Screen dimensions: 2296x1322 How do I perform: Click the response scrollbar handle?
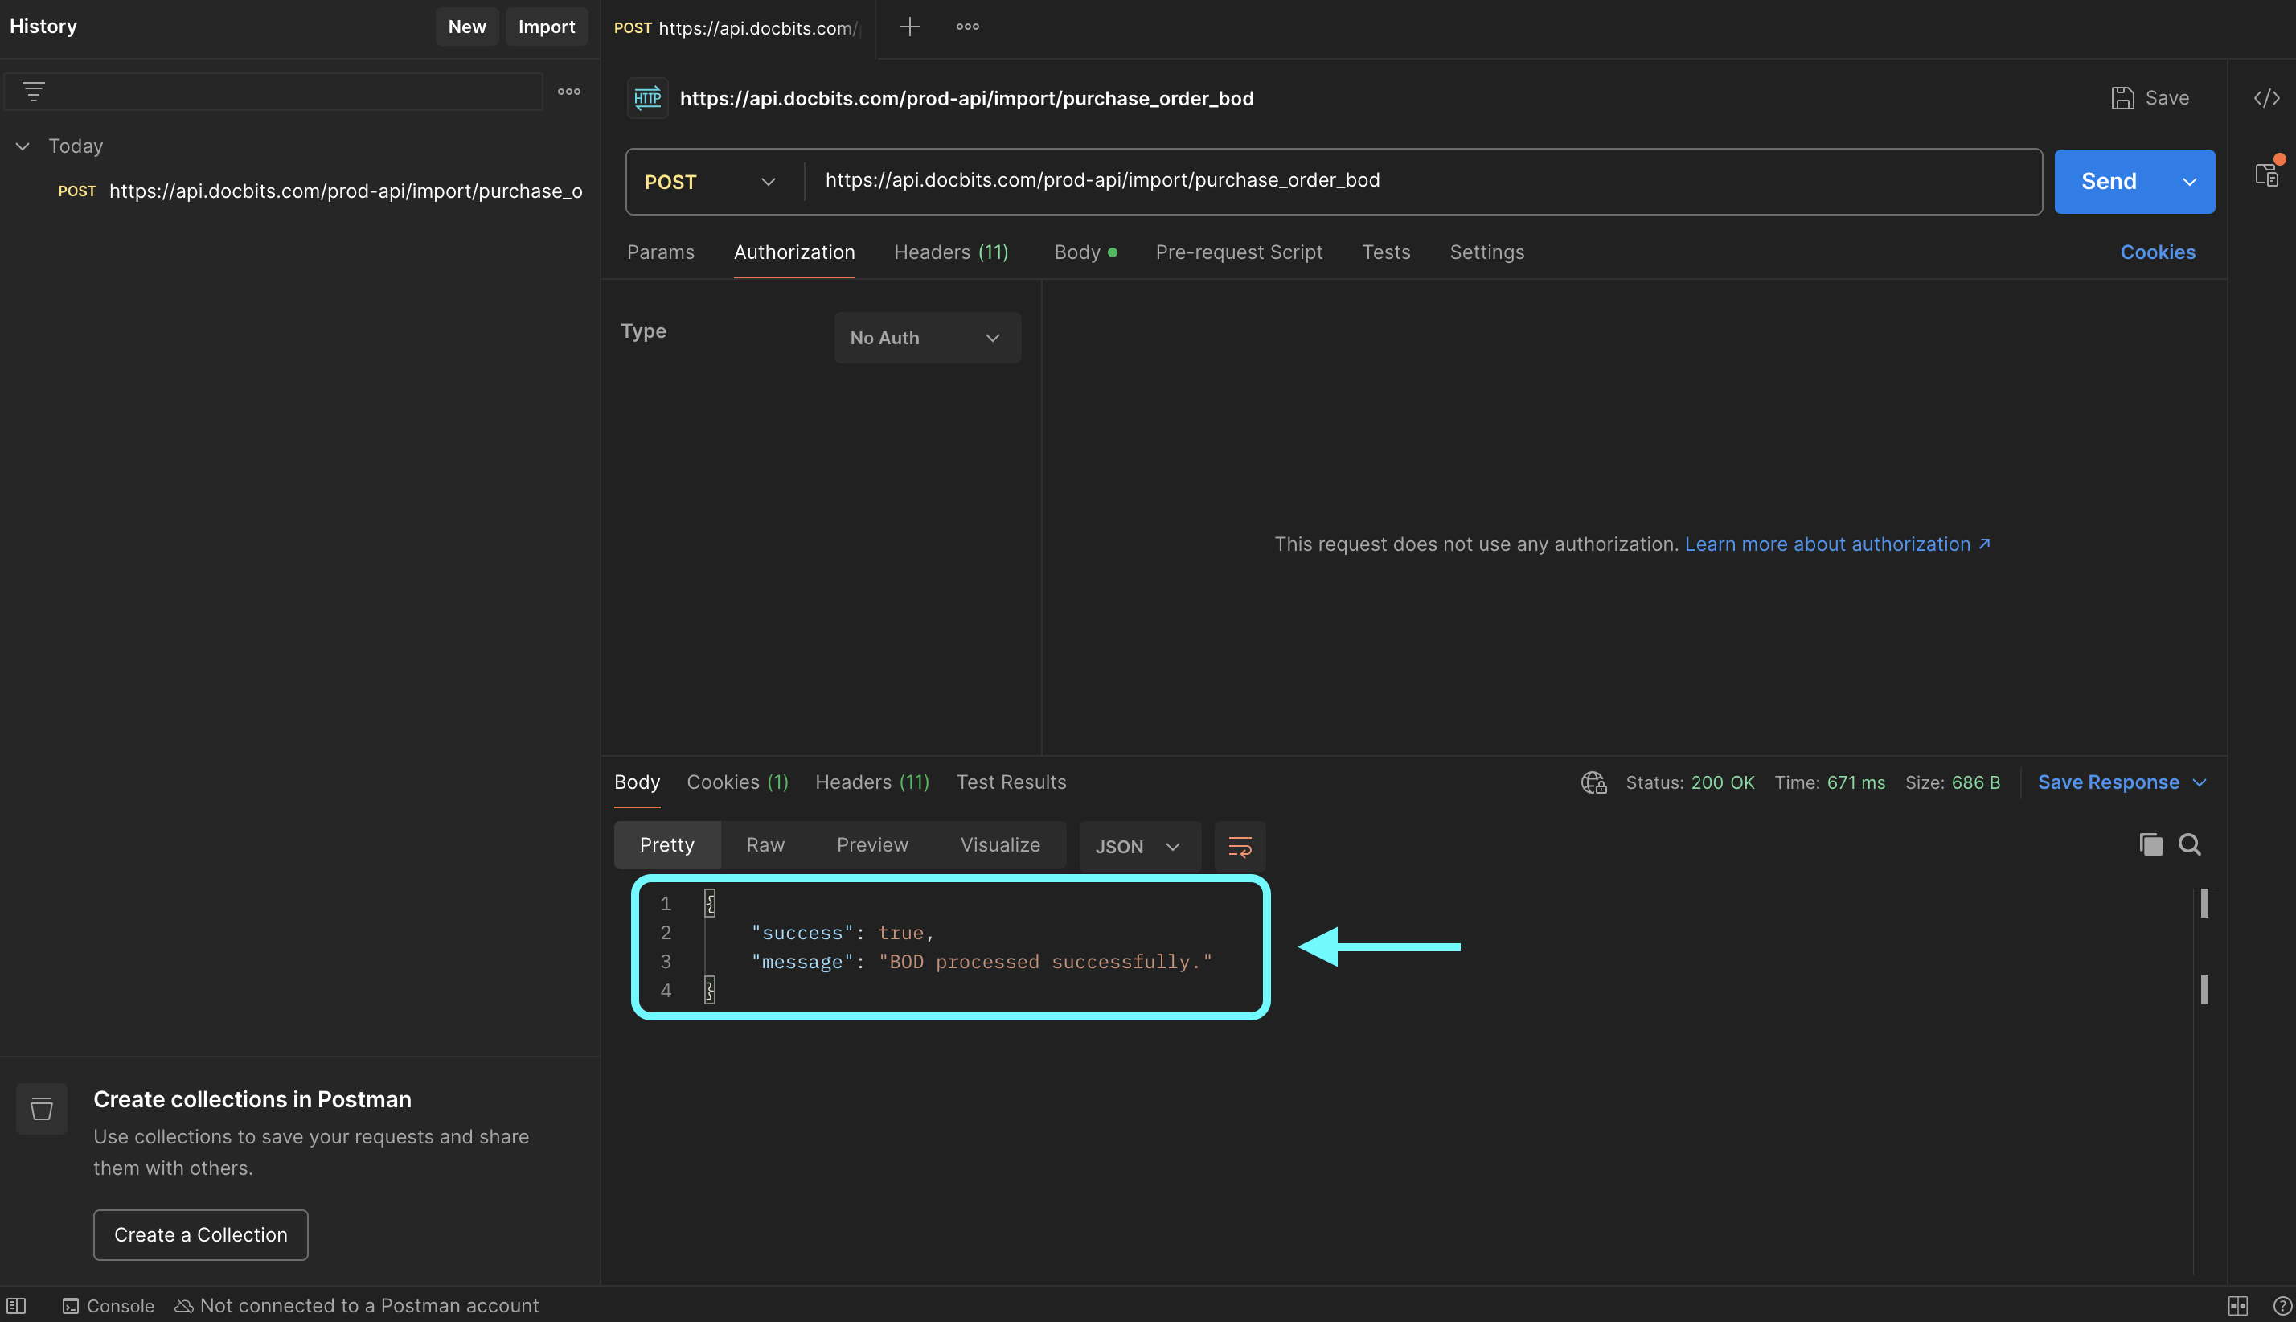(x=2204, y=903)
